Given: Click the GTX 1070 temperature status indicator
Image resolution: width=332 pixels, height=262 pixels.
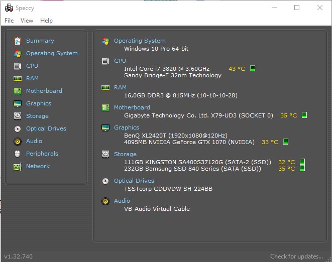Looking at the screenshot, I should [286, 142].
